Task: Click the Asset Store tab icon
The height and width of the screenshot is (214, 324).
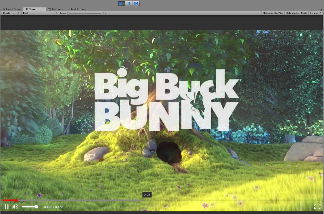Action: [x=4, y=9]
